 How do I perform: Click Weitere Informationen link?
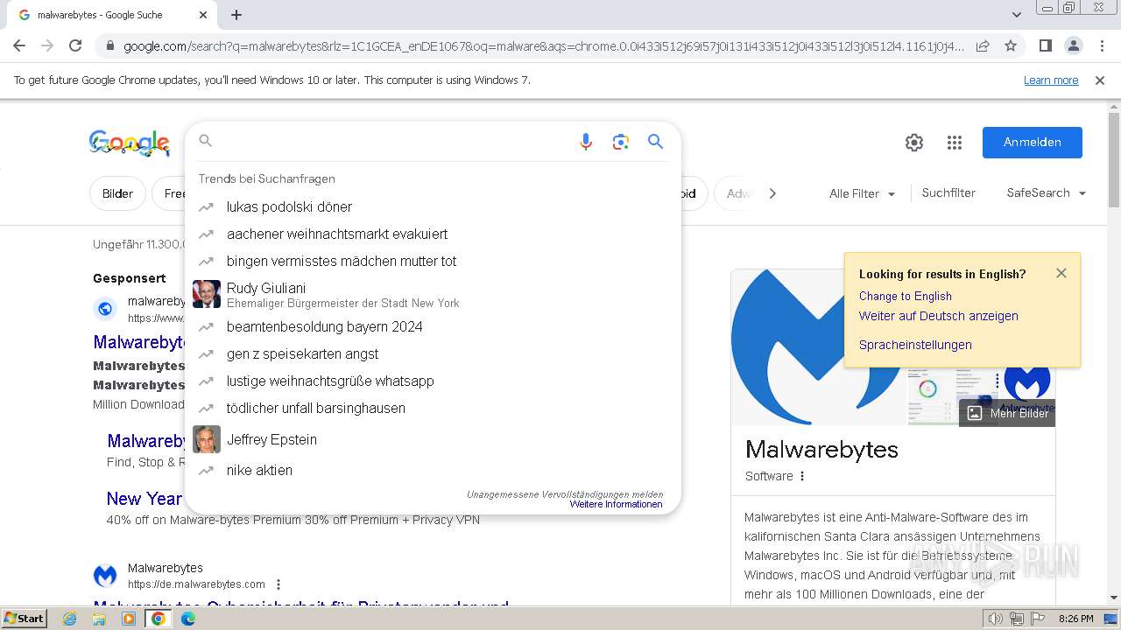click(x=616, y=505)
